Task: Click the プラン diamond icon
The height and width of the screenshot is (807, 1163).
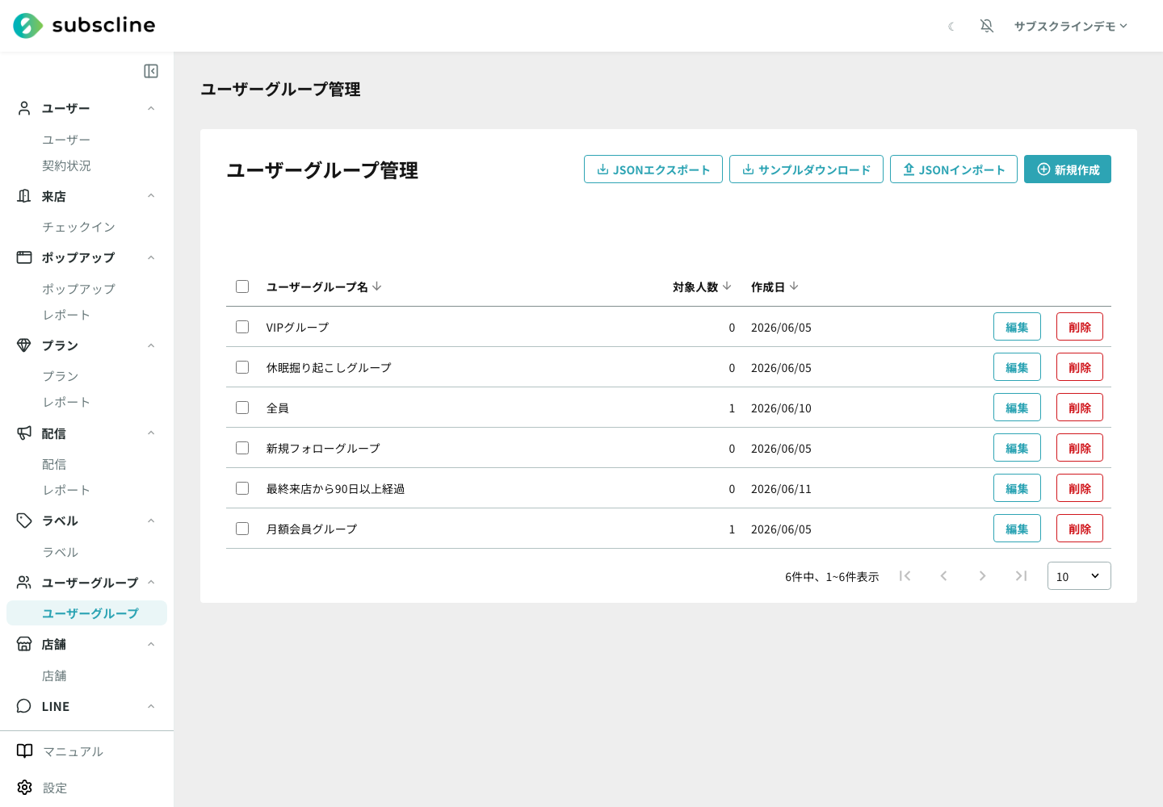Action: pos(24,345)
